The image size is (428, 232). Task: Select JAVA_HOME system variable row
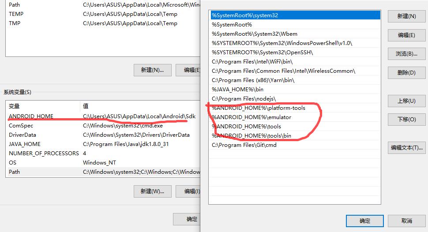tap(101, 144)
